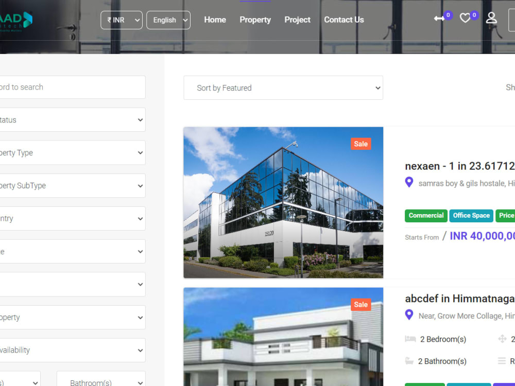
Task: Open the INR currency dropdown
Action: point(122,20)
